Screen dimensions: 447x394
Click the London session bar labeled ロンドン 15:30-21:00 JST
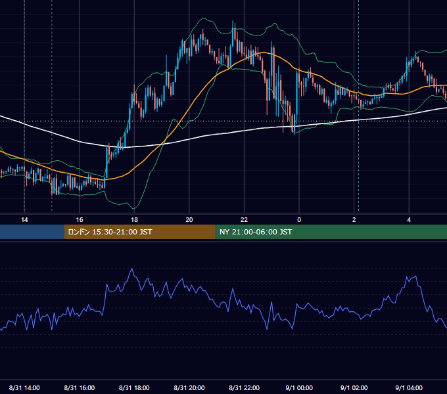[x=139, y=232]
